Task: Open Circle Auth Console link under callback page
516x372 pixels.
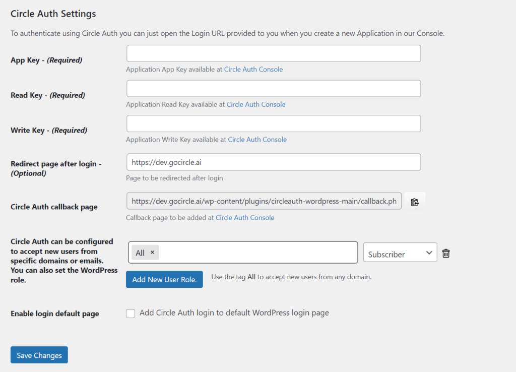Action: 245,218
